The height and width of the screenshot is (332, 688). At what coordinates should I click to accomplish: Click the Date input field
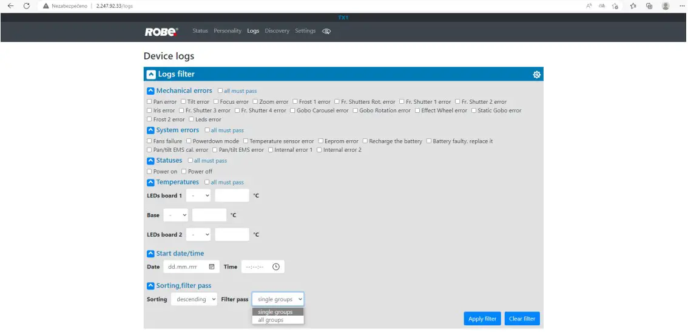tap(191, 266)
